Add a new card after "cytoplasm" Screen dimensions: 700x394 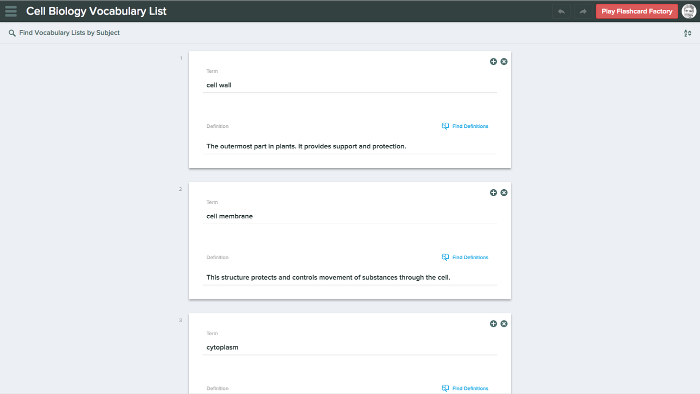tap(493, 324)
